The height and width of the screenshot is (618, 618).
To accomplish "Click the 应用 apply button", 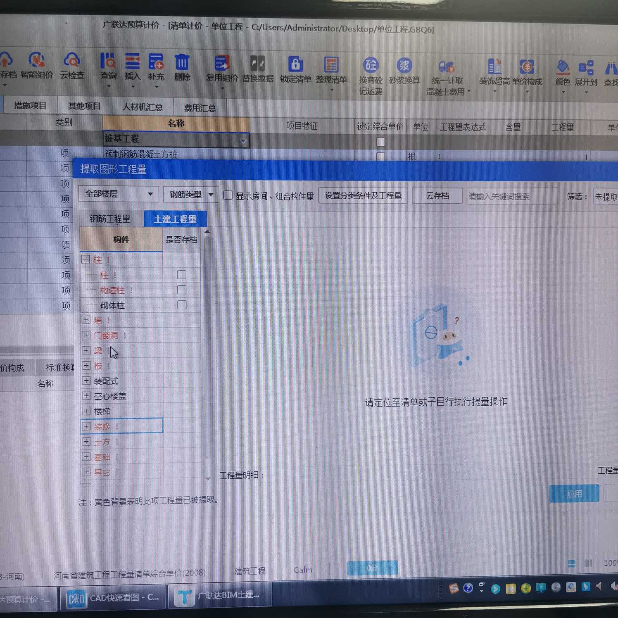I will (574, 494).
